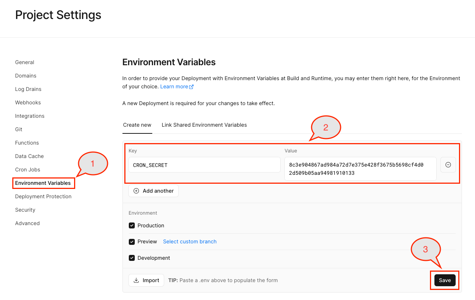Click Select custom branch for Preview

189,241
